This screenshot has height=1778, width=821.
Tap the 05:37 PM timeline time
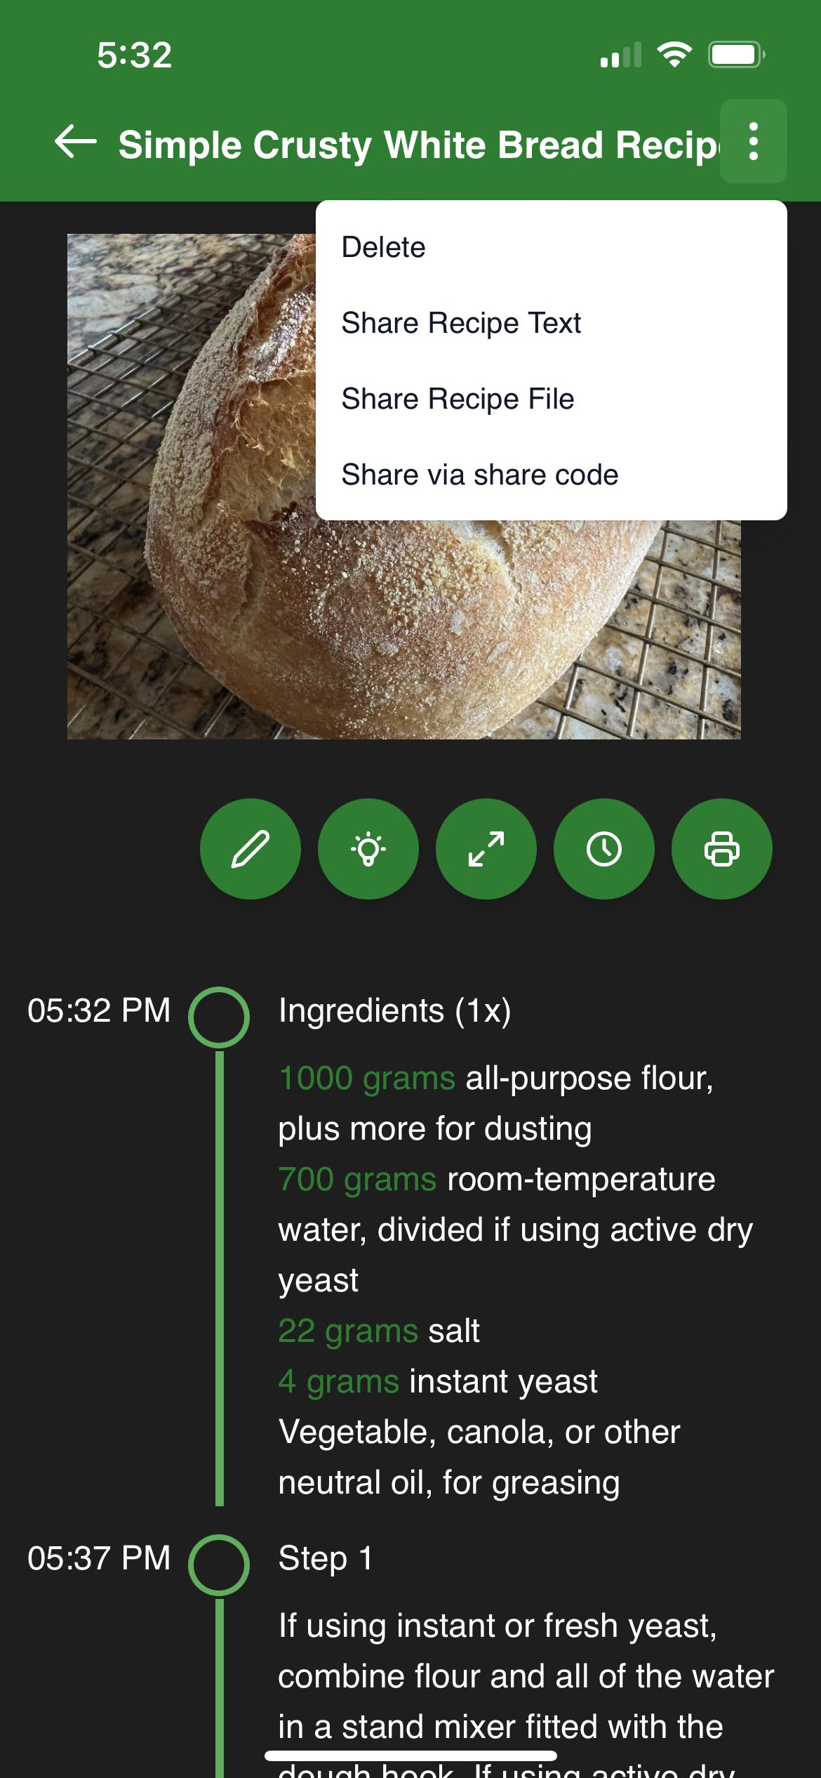coord(99,1558)
